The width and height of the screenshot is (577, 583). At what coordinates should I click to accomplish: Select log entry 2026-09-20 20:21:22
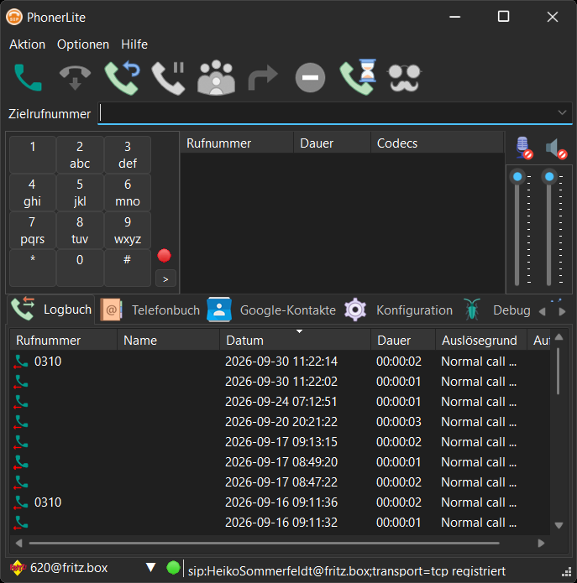(x=280, y=422)
